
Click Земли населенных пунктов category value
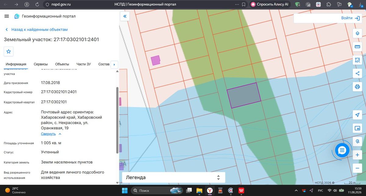point(66,162)
